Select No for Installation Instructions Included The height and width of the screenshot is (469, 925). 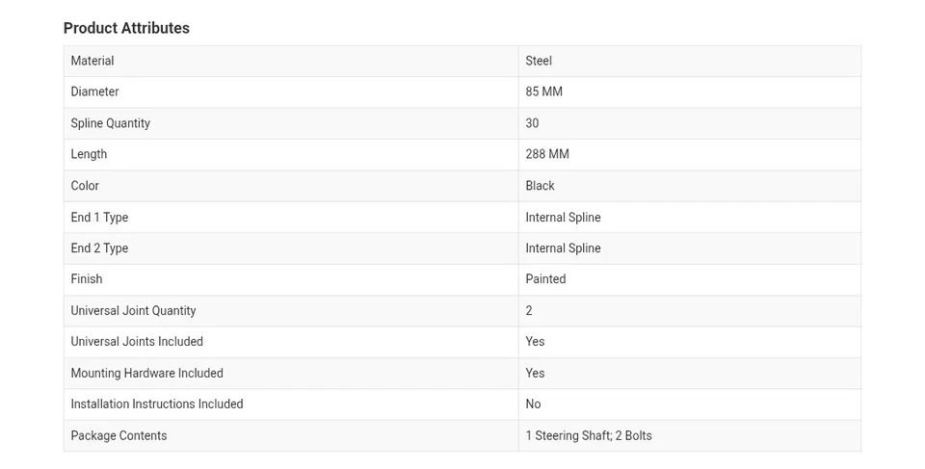click(x=533, y=404)
